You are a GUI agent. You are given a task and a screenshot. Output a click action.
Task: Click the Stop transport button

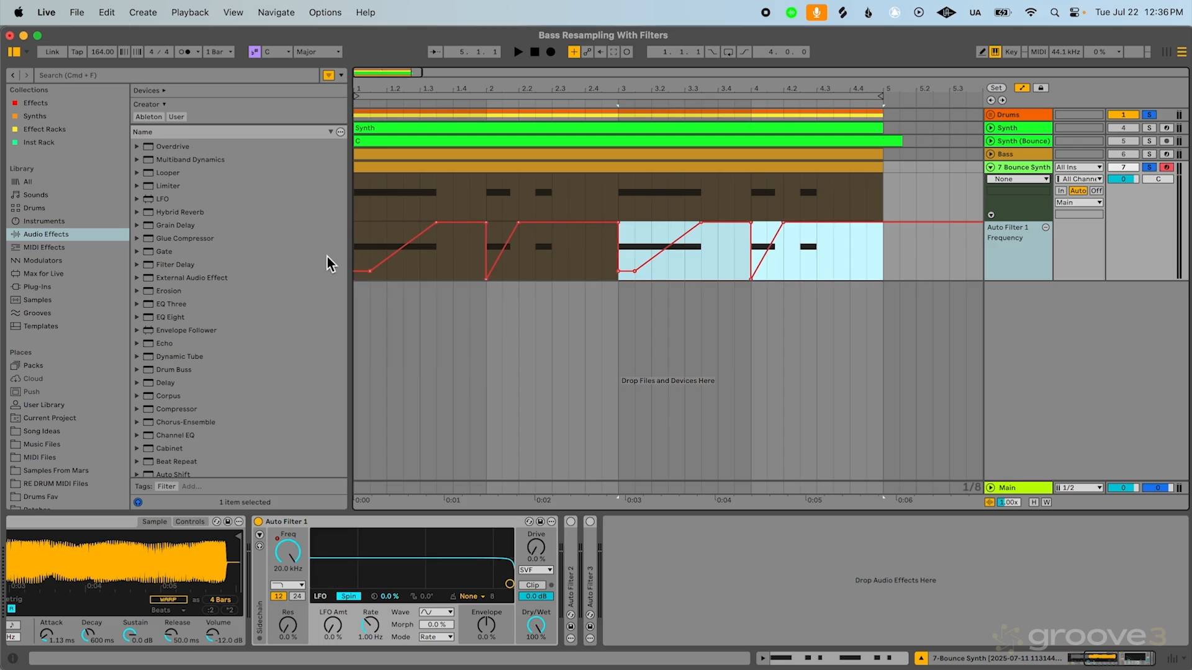click(x=535, y=52)
